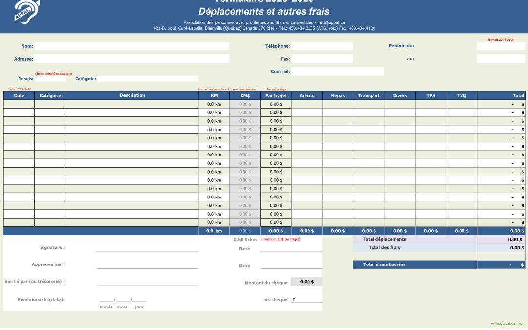Click the Description column header

(x=132, y=95)
